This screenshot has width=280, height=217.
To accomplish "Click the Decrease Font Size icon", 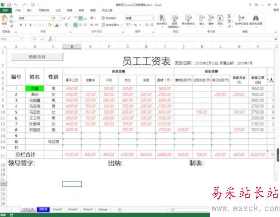I will [69, 18].
